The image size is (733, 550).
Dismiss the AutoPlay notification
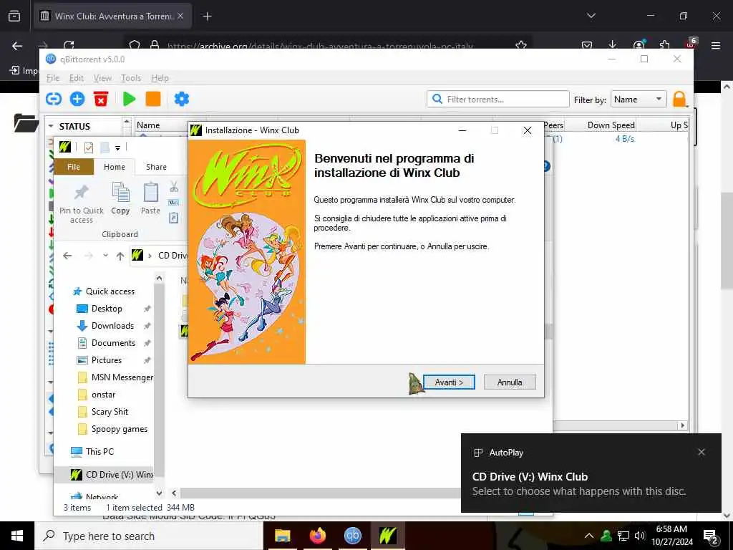[702, 452]
